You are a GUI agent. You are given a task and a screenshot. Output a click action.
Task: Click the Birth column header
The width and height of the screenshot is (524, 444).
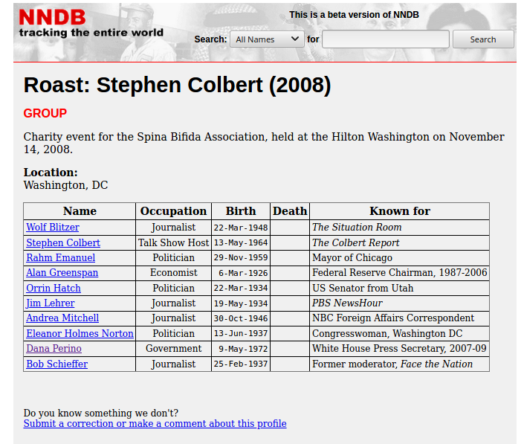[x=241, y=211]
